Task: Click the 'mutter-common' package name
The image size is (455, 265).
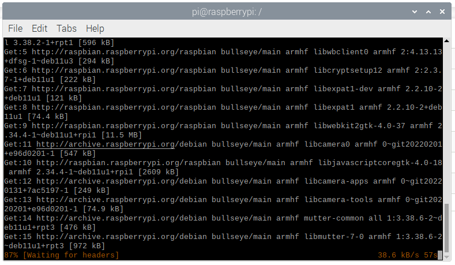Action: [334, 218]
